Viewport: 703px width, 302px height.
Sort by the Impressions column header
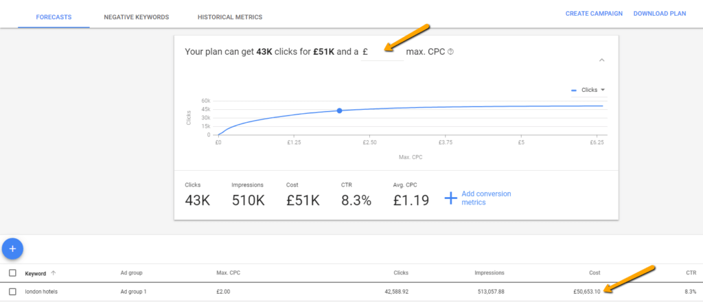[x=488, y=273]
